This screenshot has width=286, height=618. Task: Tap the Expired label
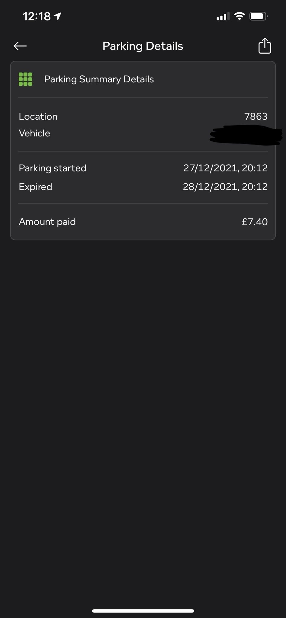(35, 187)
